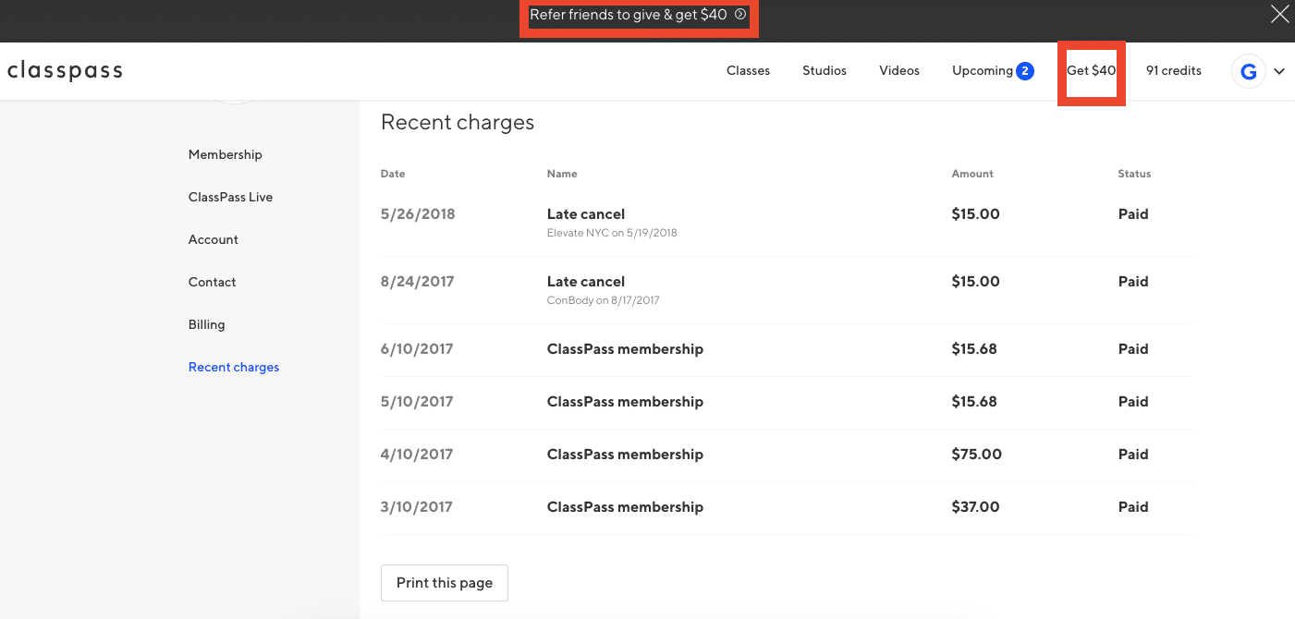
Task: Click Refer friends to give & get $40
Action: (x=629, y=15)
